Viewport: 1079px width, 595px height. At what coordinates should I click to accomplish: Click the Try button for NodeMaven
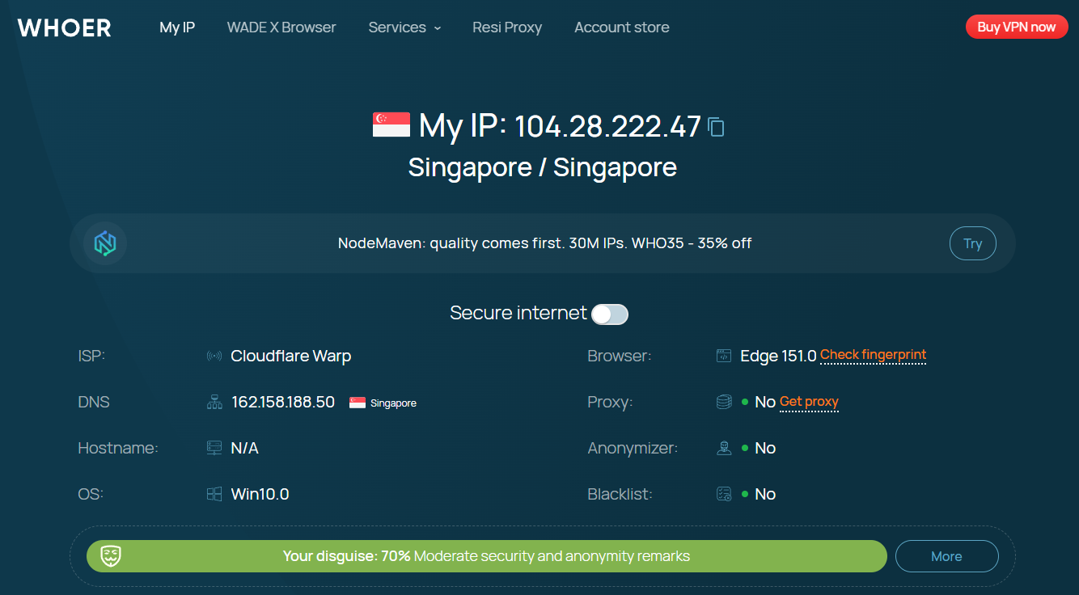pos(972,243)
